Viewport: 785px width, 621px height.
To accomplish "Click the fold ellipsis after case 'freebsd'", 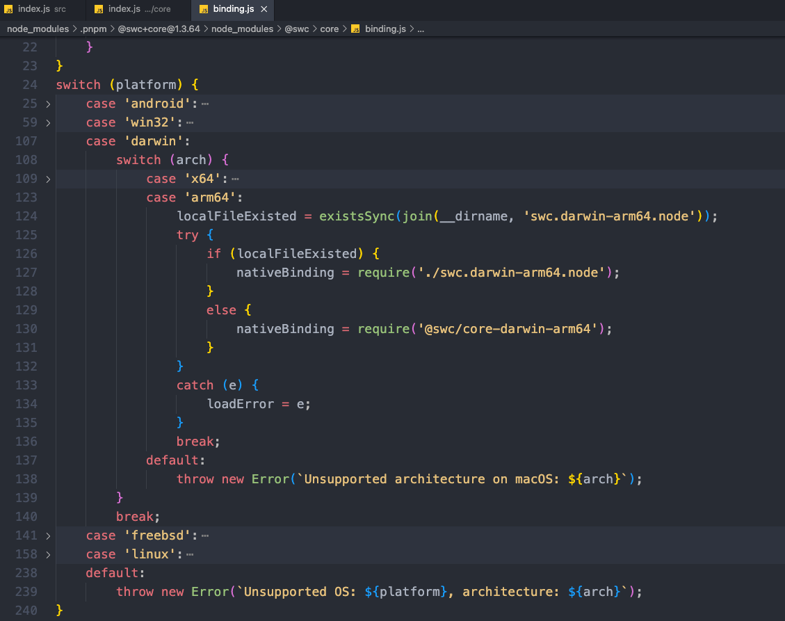I will (205, 536).
